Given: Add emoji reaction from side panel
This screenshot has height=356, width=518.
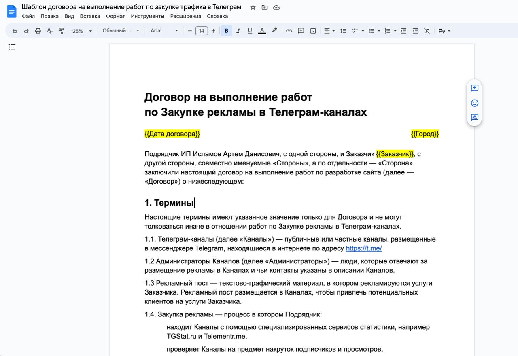Looking at the screenshot, I should click(475, 103).
